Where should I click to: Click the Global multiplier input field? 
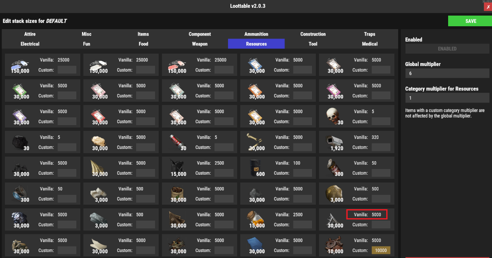coord(447,73)
